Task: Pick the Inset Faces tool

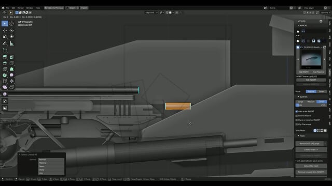Action: coord(11,57)
